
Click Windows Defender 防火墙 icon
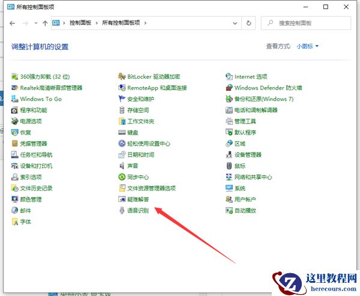coord(229,88)
